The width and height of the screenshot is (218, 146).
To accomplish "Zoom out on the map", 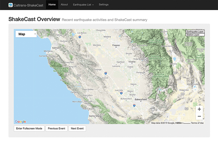I will point(199,116).
